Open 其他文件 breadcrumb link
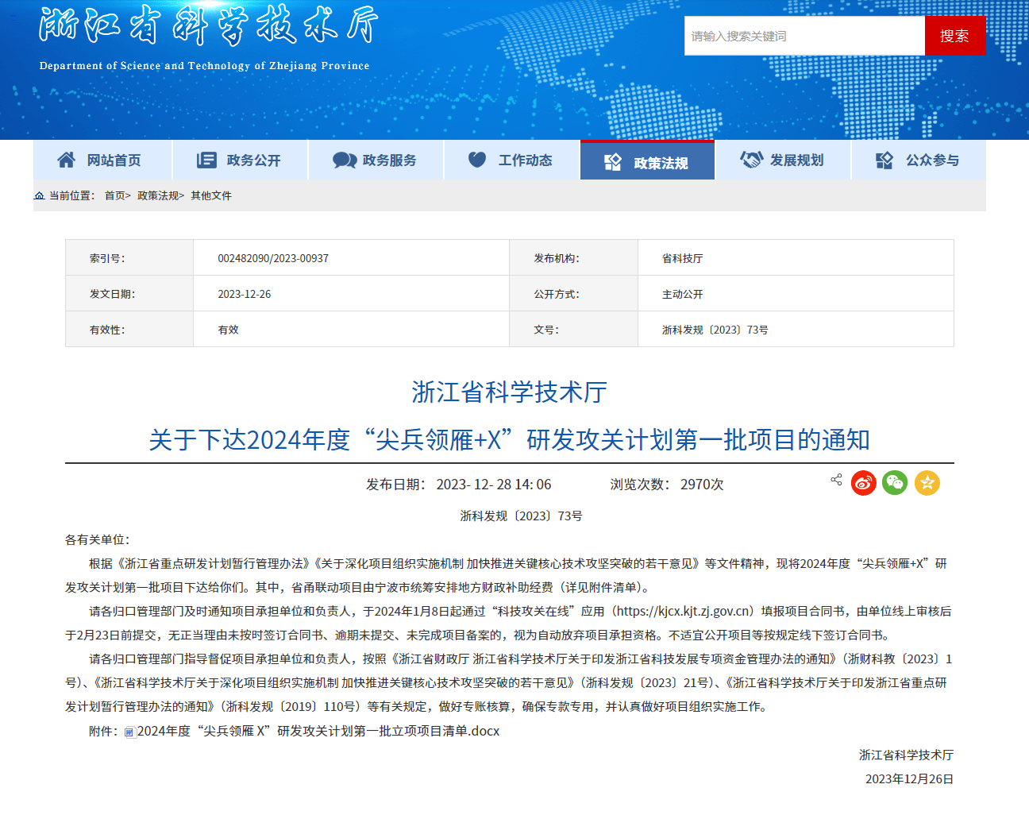The width and height of the screenshot is (1029, 815). click(x=211, y=196)
